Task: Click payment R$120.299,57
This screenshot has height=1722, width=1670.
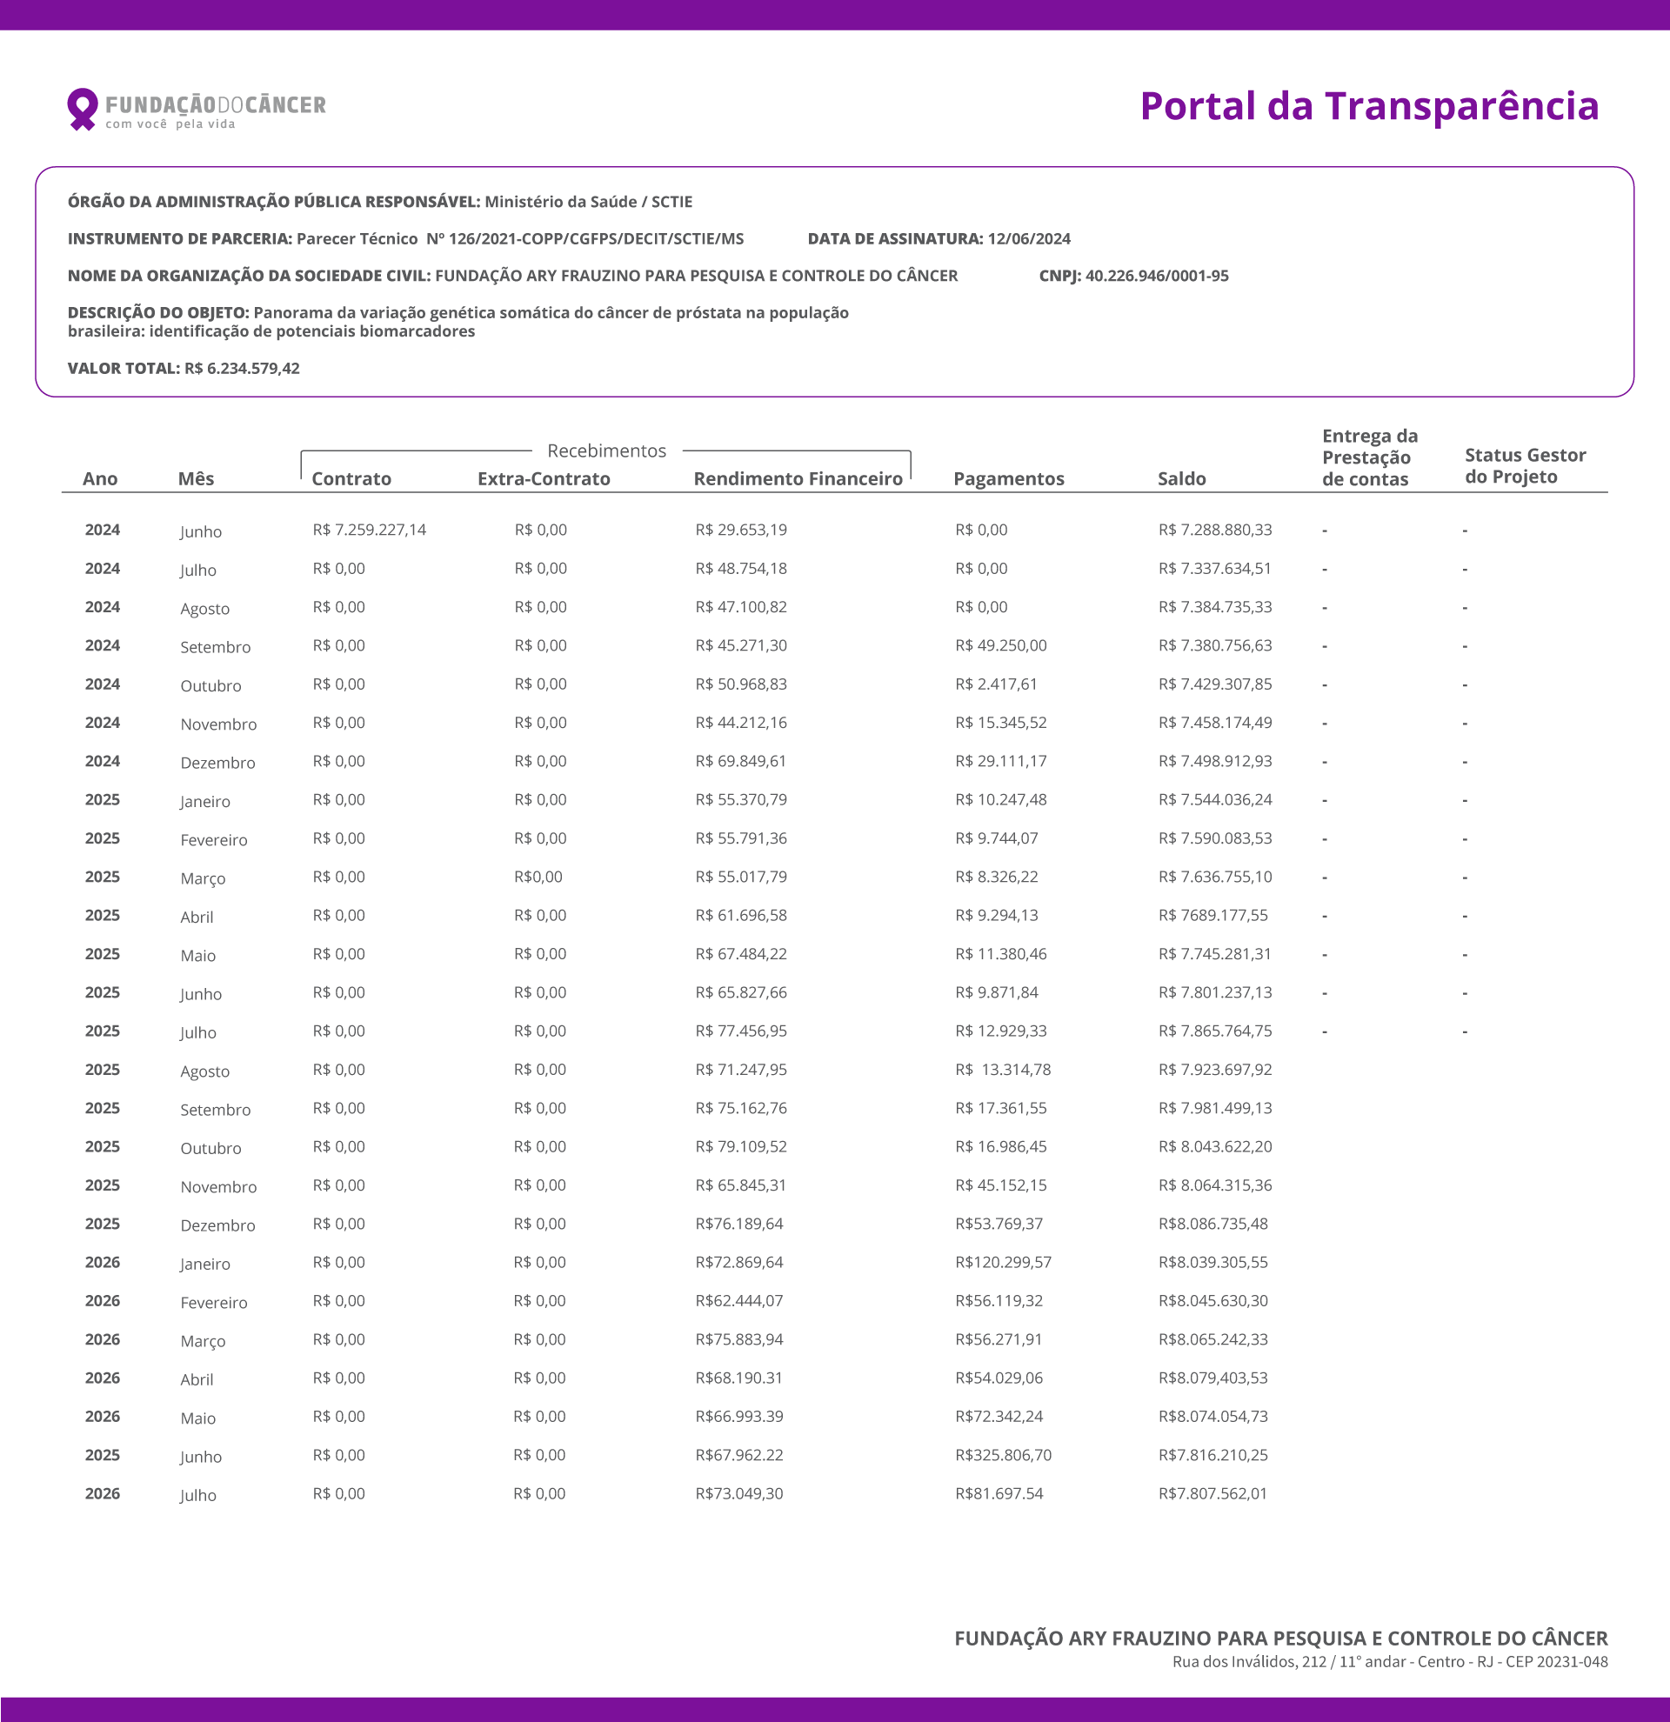Action: (x=1003, y=1264)
